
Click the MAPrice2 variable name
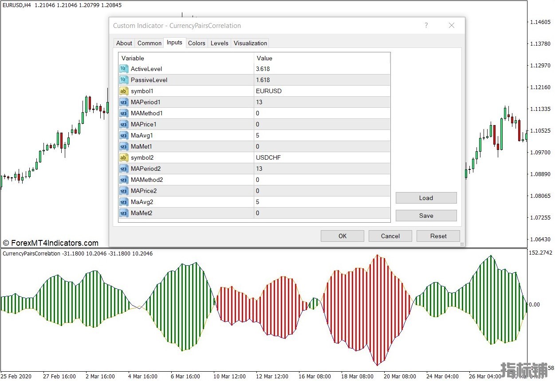tap(144, 191)
